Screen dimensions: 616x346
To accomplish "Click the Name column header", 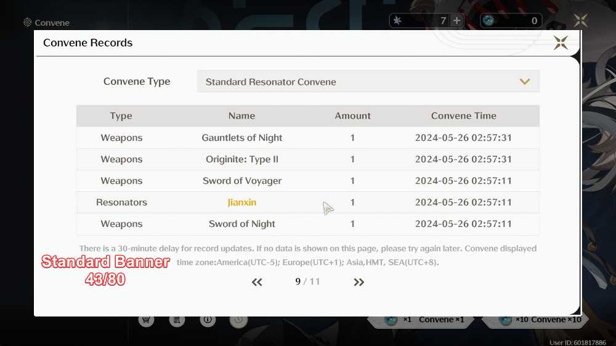I will pyautogui.click(x=241, y=116).
